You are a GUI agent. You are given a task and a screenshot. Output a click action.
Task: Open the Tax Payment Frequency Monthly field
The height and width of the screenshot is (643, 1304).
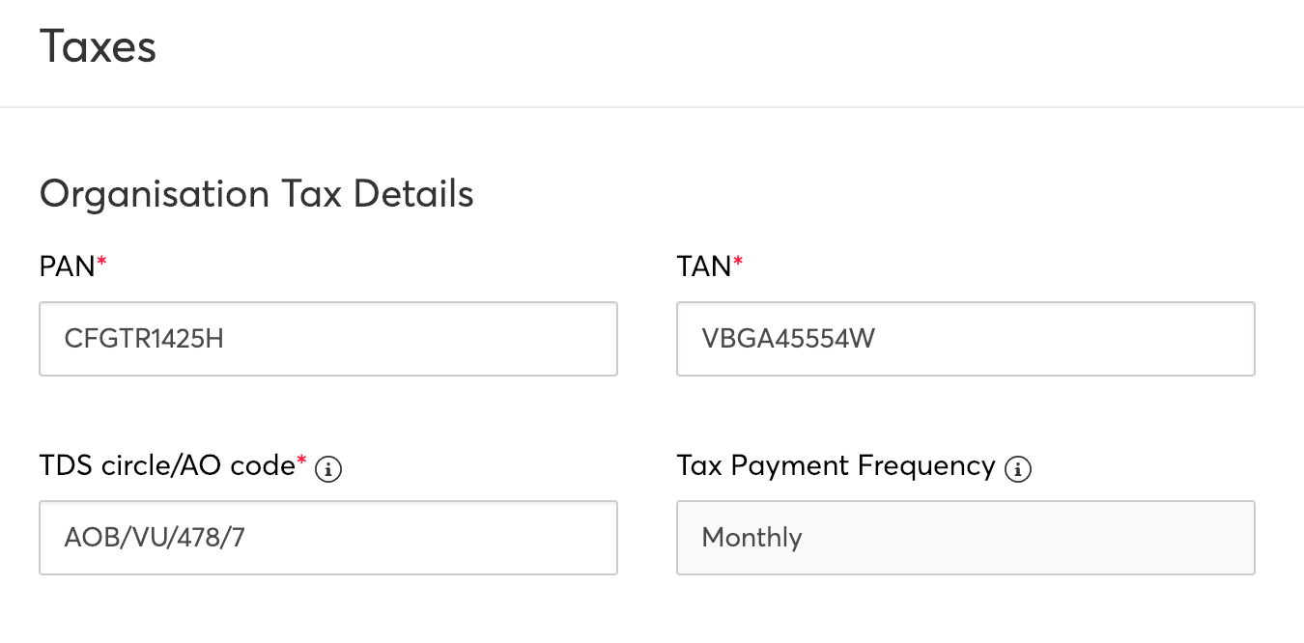(x=966, y=538)
